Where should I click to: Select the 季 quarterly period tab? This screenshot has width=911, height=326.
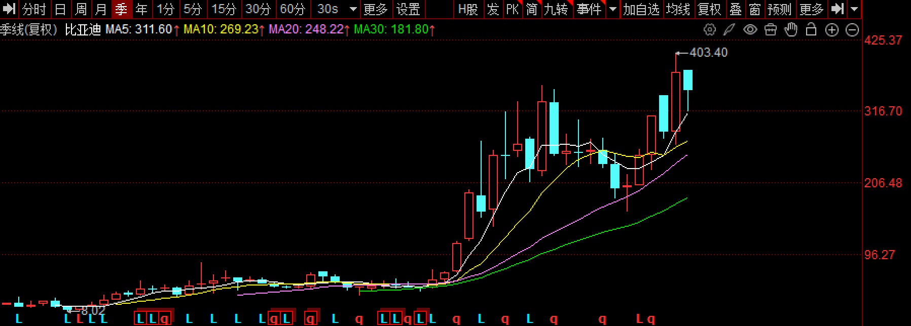click(121, 9)
